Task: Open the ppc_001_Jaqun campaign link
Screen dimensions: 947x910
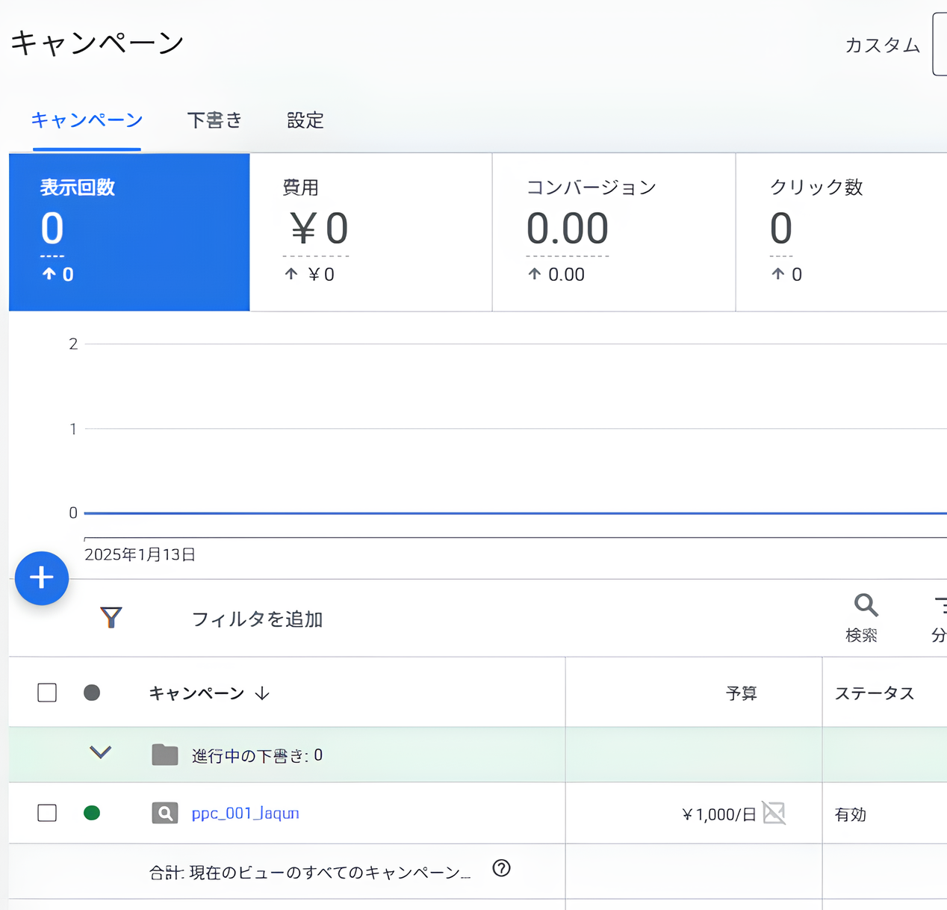Action: [x=245, y=813]
